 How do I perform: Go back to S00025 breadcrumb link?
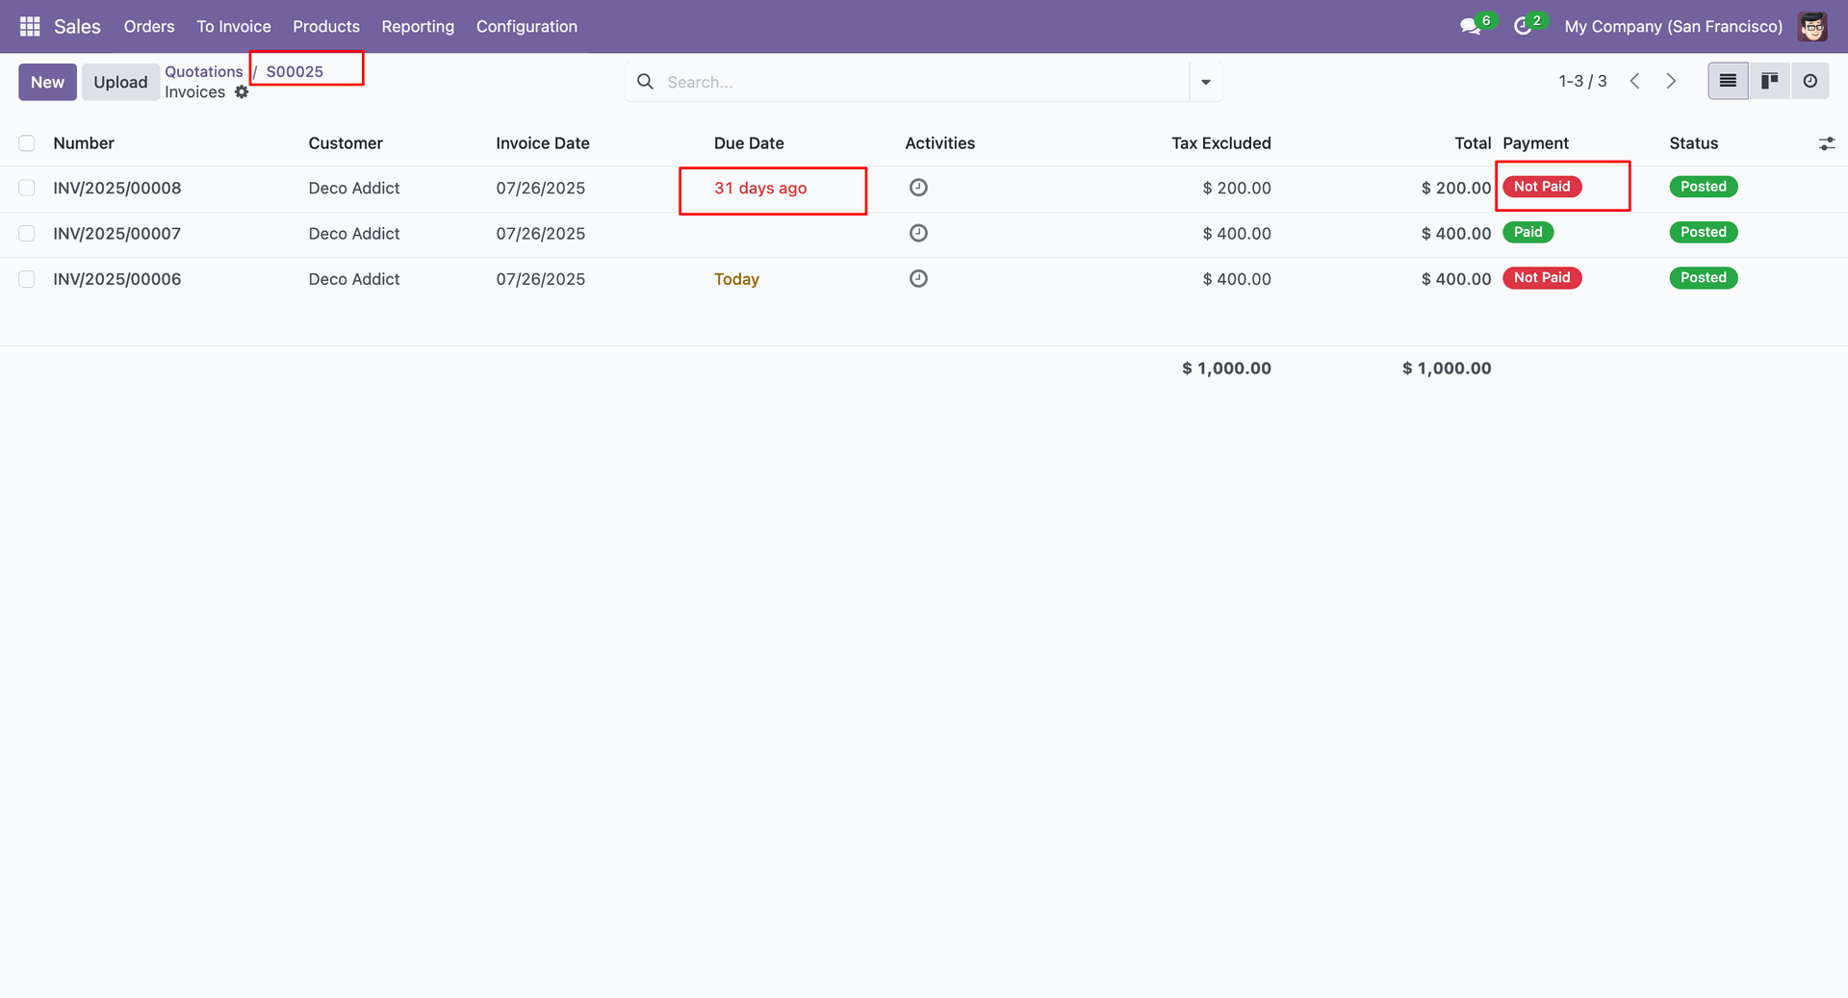click(x=295, y=71)
